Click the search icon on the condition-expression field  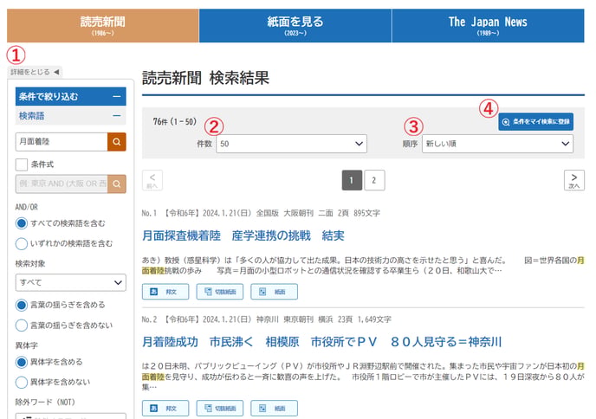click(117, 184)
